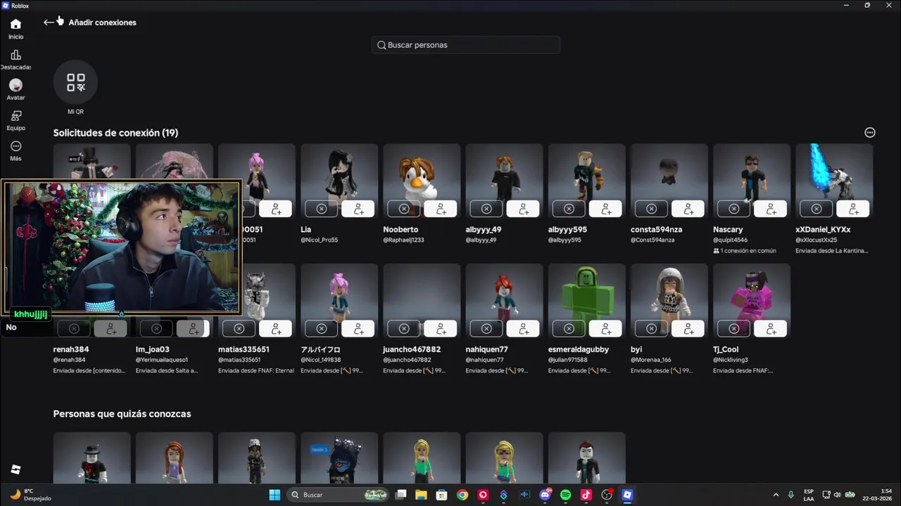Click '1 conexión en común' under Nascary
The width and height of the screenshot is (901, 506).
745,251
